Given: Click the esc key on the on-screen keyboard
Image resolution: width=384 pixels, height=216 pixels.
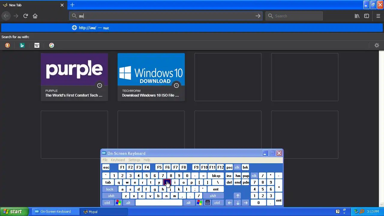Looking at the screenshot, I should click(x=106, y=167).
